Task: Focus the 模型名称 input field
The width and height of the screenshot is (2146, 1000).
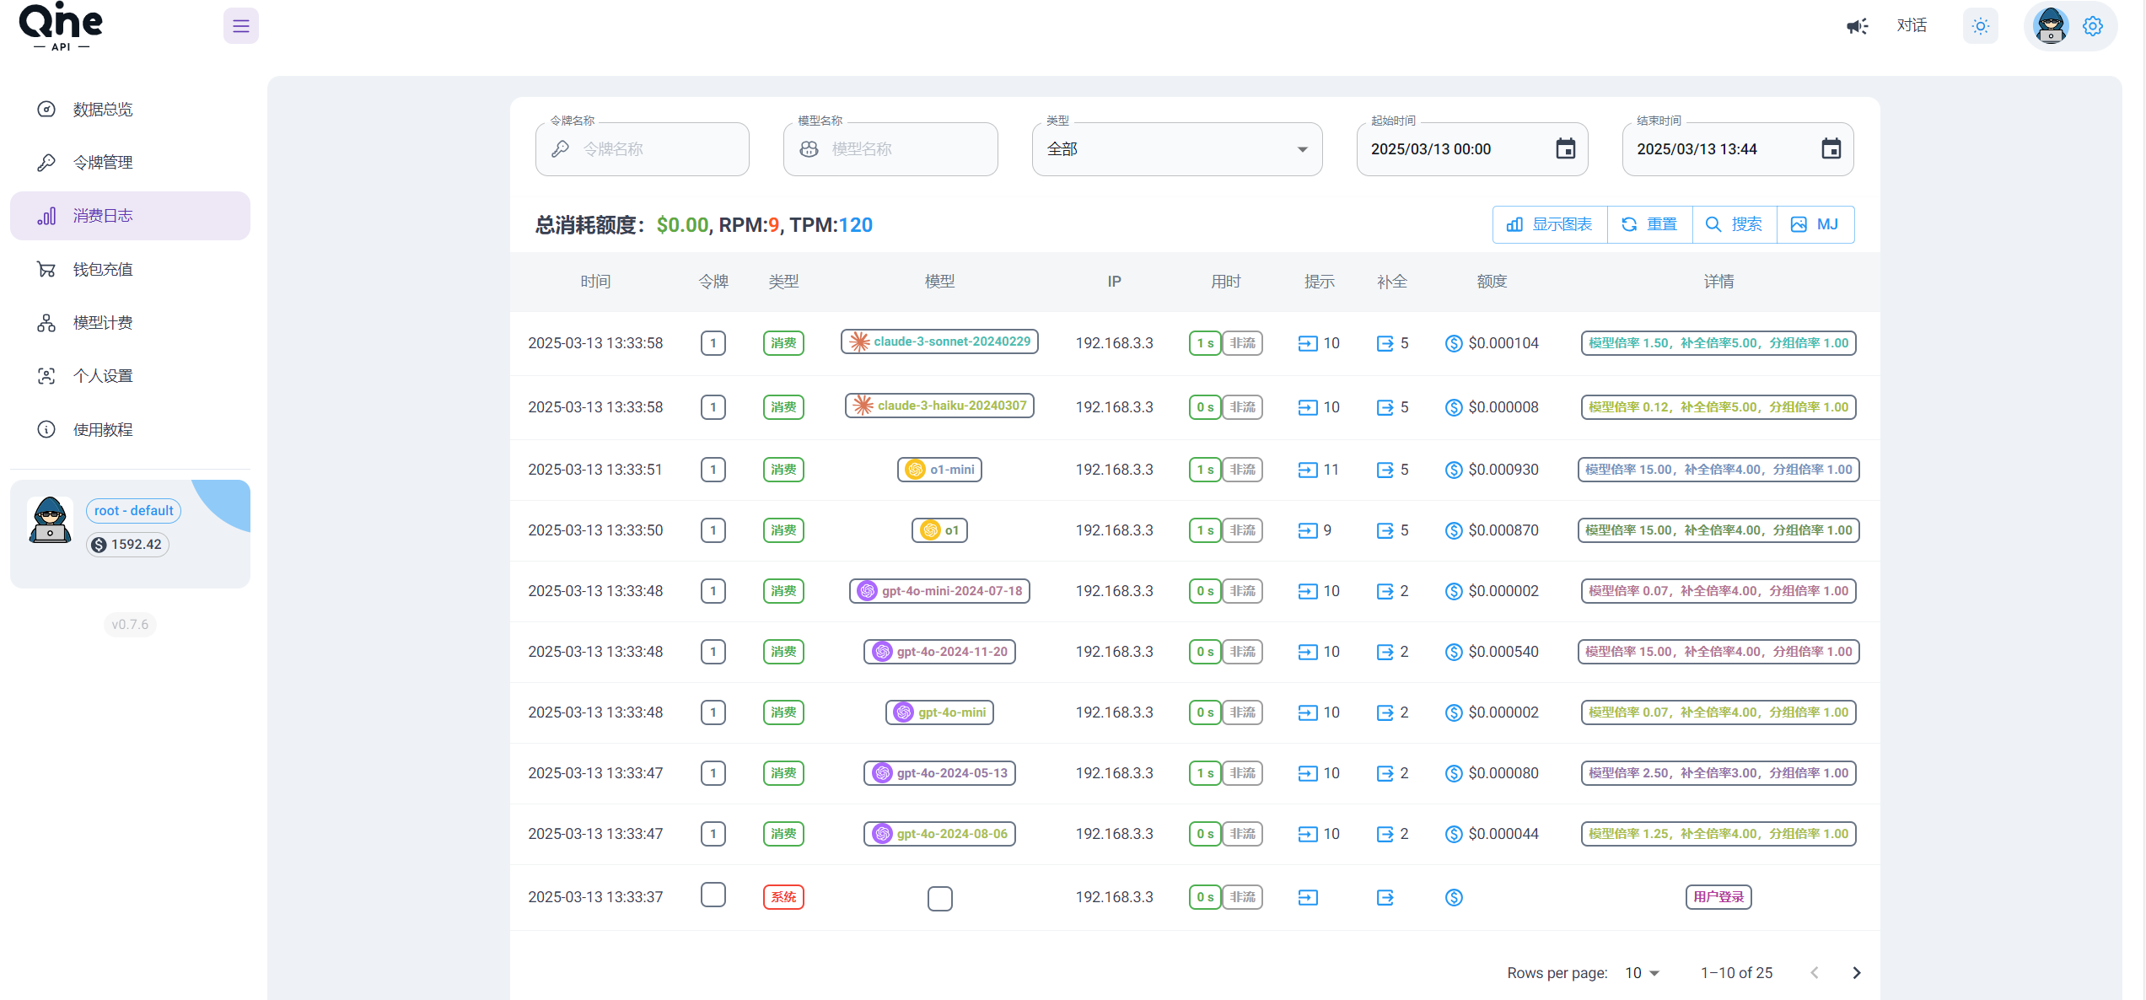Action: pos(890,149)
